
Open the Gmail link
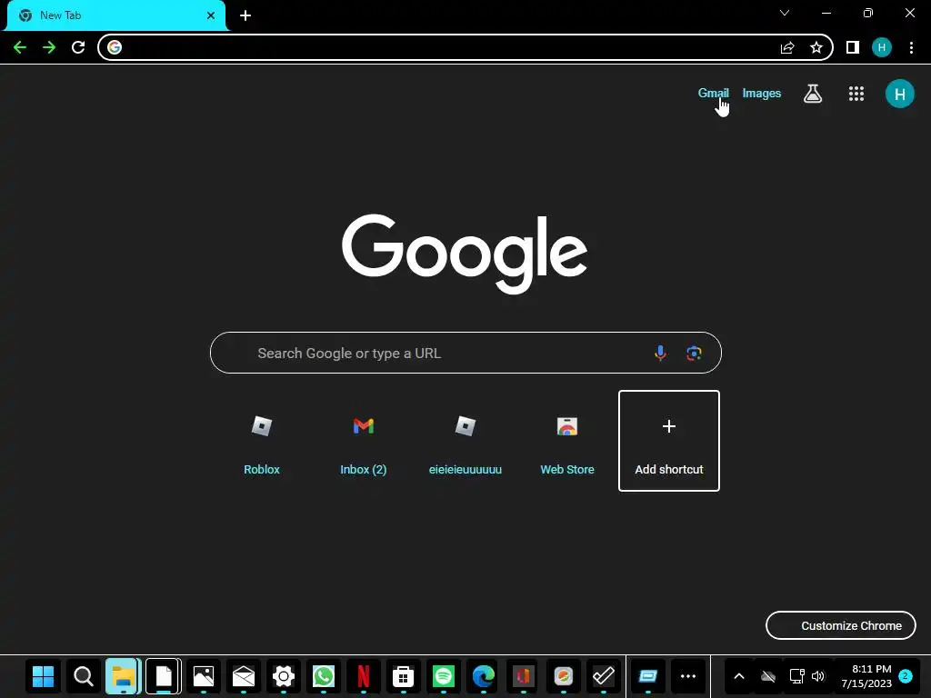(713, 94)
